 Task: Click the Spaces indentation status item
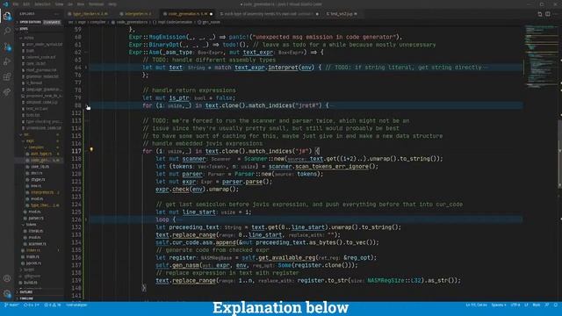[x=499, y=305]
